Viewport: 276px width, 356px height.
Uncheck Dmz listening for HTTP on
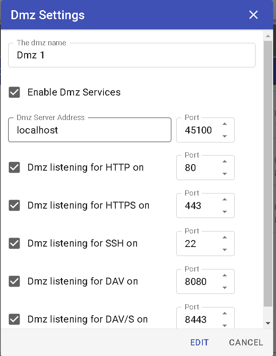tap(14, 167)
